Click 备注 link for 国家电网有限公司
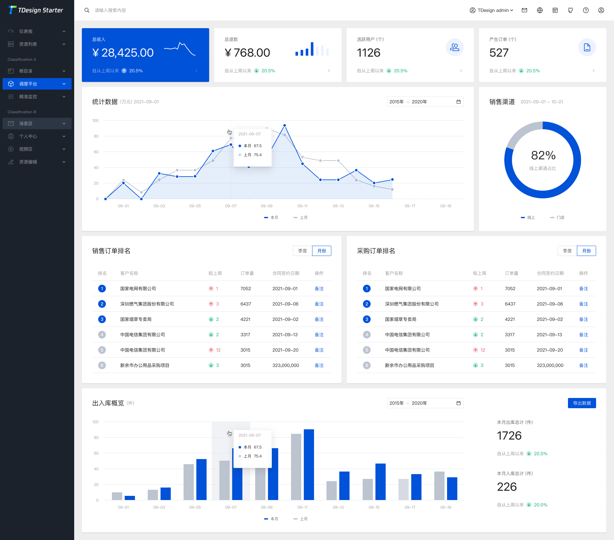The width and height of the screenshot is (614, 540). (x=319, y=288)
